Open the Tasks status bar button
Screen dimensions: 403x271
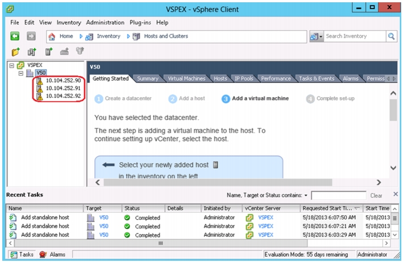(22, 255)
